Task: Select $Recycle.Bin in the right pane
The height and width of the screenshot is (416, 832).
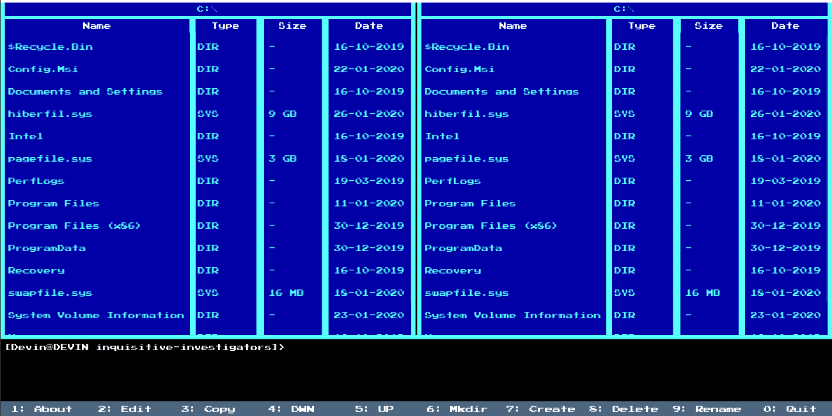Action: (467, 47)
